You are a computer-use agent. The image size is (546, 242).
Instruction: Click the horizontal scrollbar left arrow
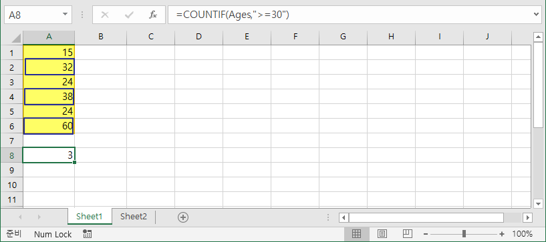pos(344,218)
